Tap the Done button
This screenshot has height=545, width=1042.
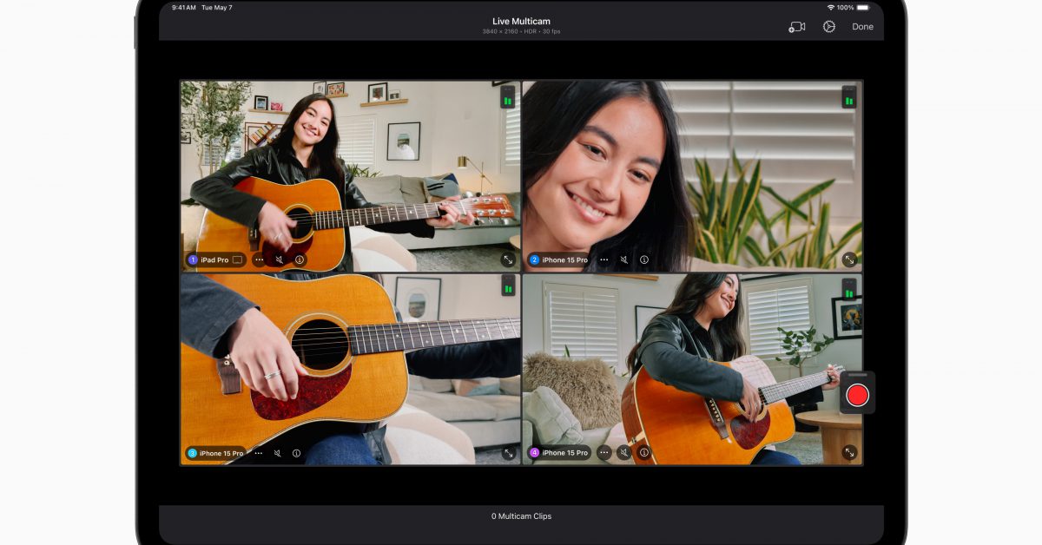coord(862,27)
